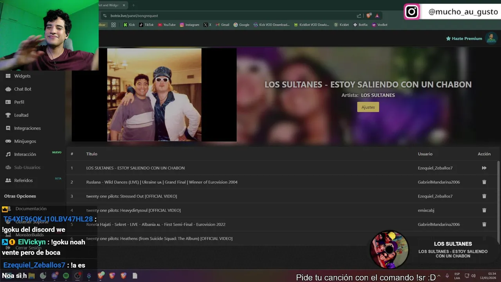View site information icon left of the URL
The image size is (501, 282).
(x=105, y=16)
